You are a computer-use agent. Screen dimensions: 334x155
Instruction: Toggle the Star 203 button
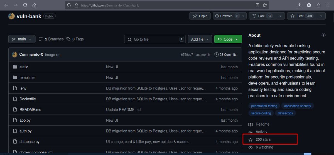[x=302, y=16]
